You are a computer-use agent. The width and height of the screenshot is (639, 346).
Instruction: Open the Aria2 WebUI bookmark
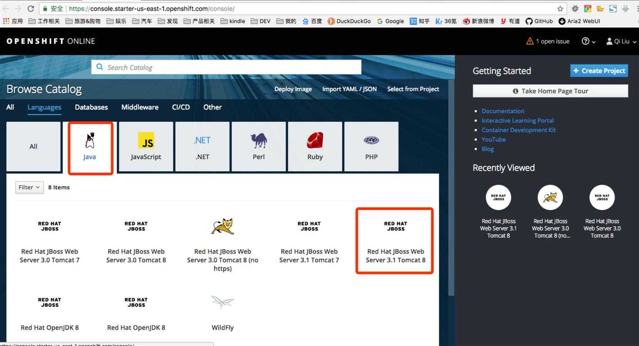(x=580, y=21)
